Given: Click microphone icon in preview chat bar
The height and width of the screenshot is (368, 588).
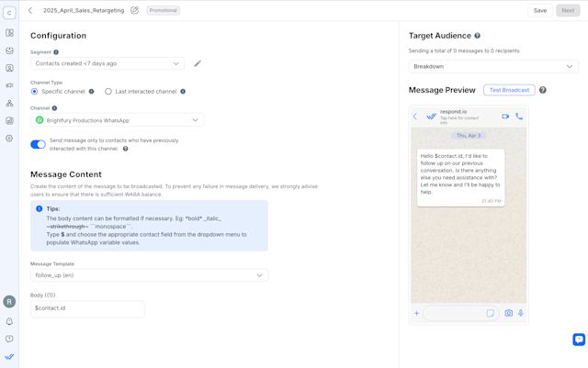Looking at the screenshot, I should (x=521, y=313).
